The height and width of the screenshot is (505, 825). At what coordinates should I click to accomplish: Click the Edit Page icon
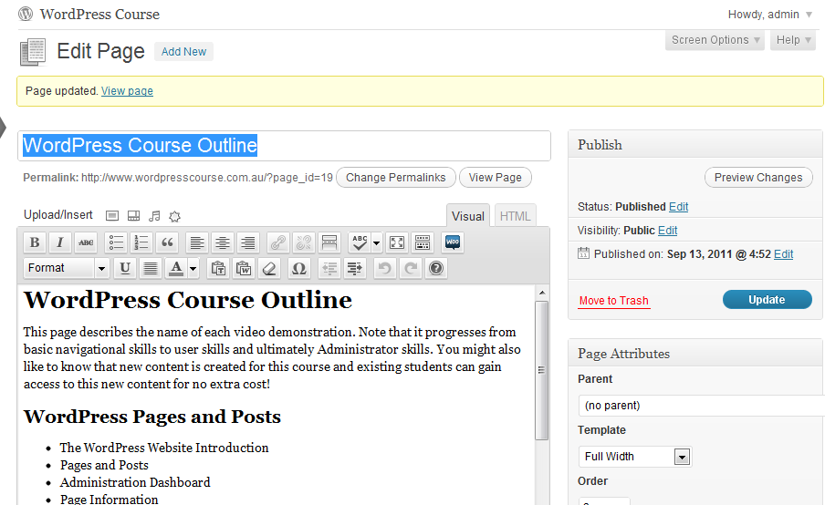click(x=33, y=51)
